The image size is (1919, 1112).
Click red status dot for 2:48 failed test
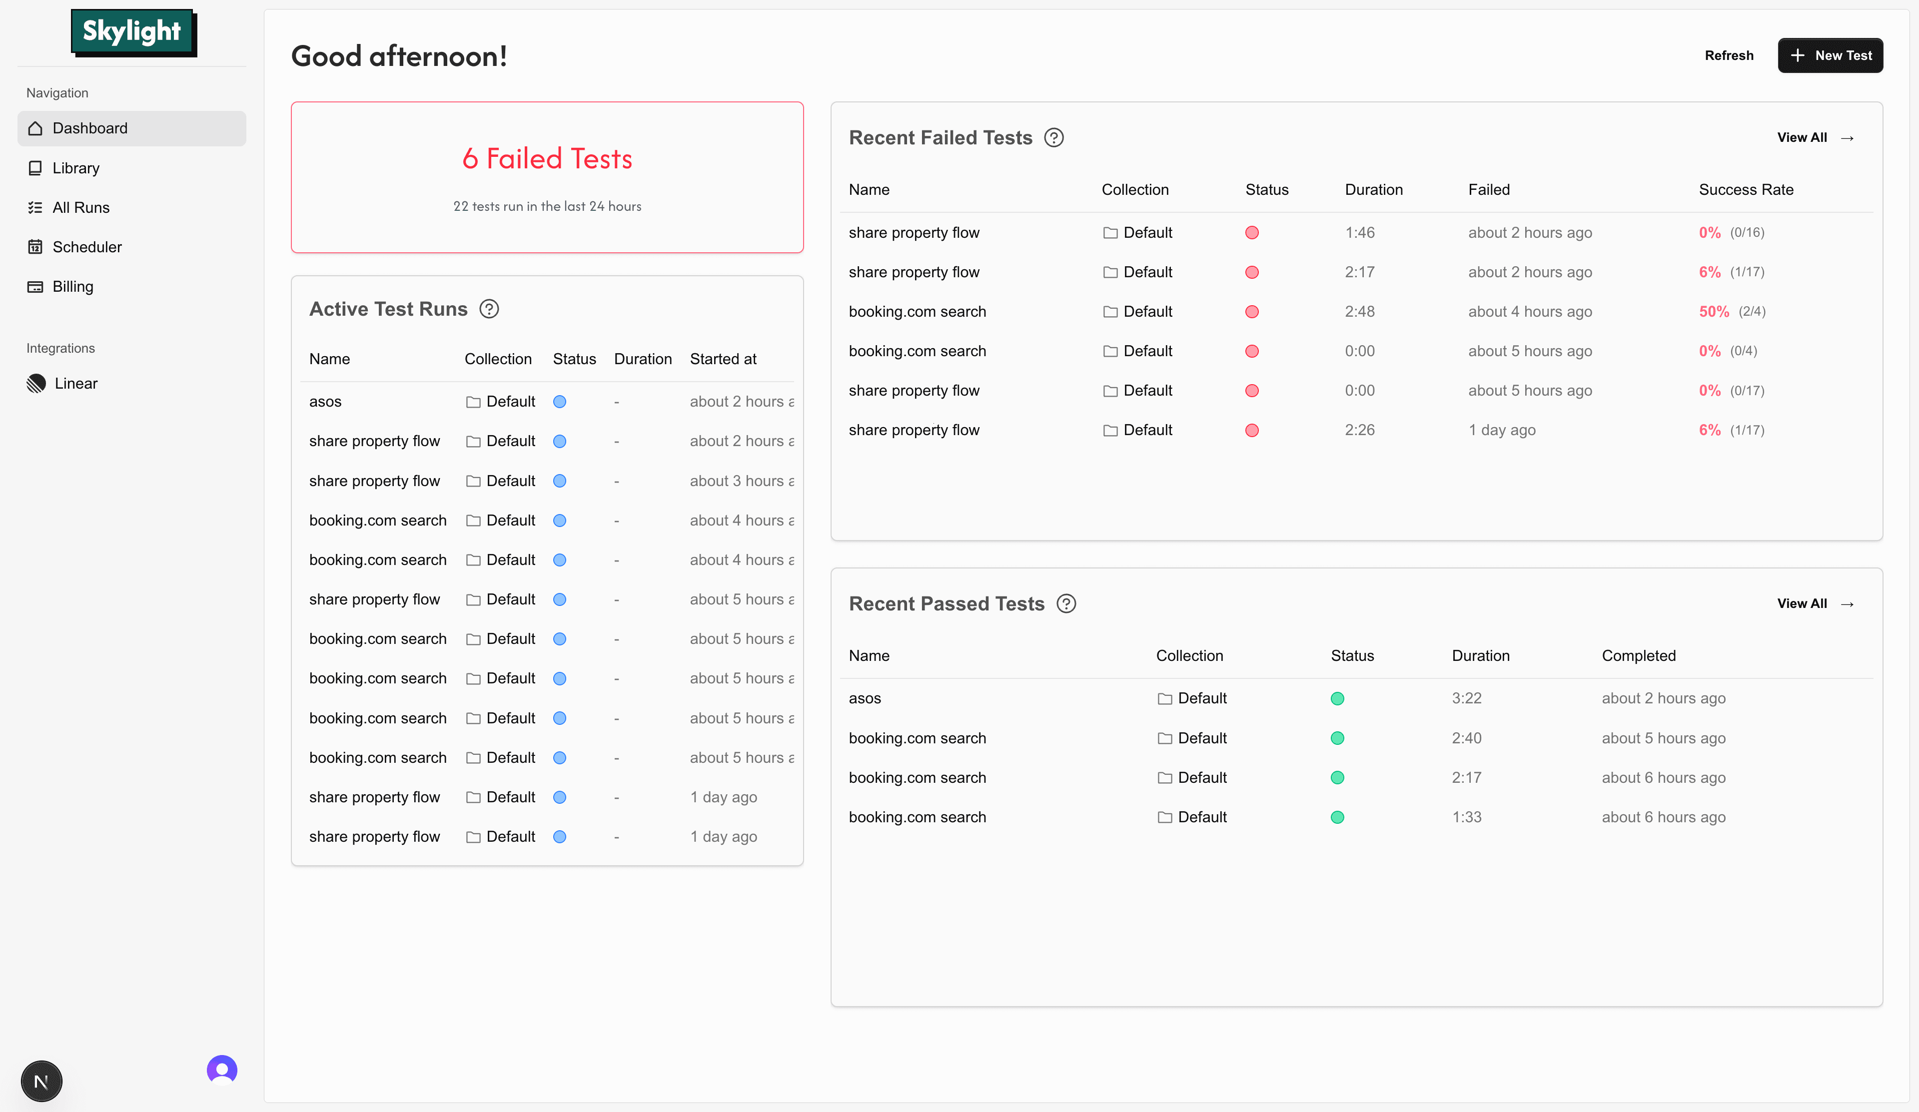1252,312
